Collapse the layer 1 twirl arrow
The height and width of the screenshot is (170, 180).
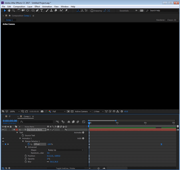pyautogui.click(x=14, y=130)
